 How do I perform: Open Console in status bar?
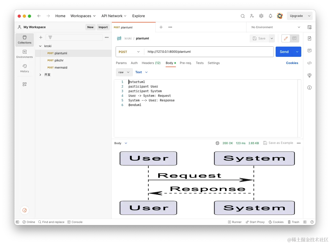pos(75,222)
